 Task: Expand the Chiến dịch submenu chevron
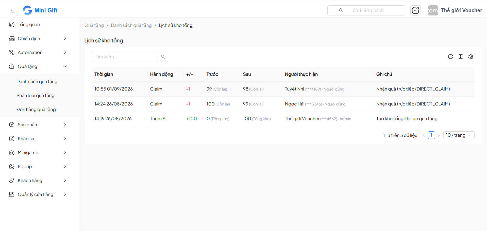coord(65,38)
